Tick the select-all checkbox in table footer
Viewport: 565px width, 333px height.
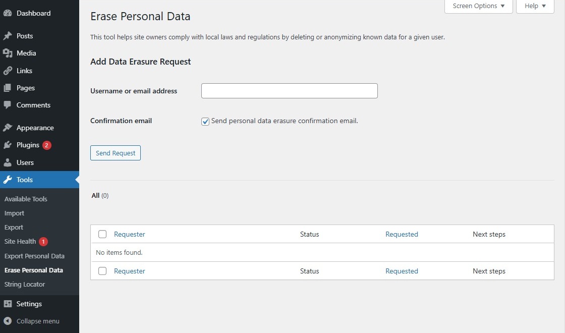102,271
